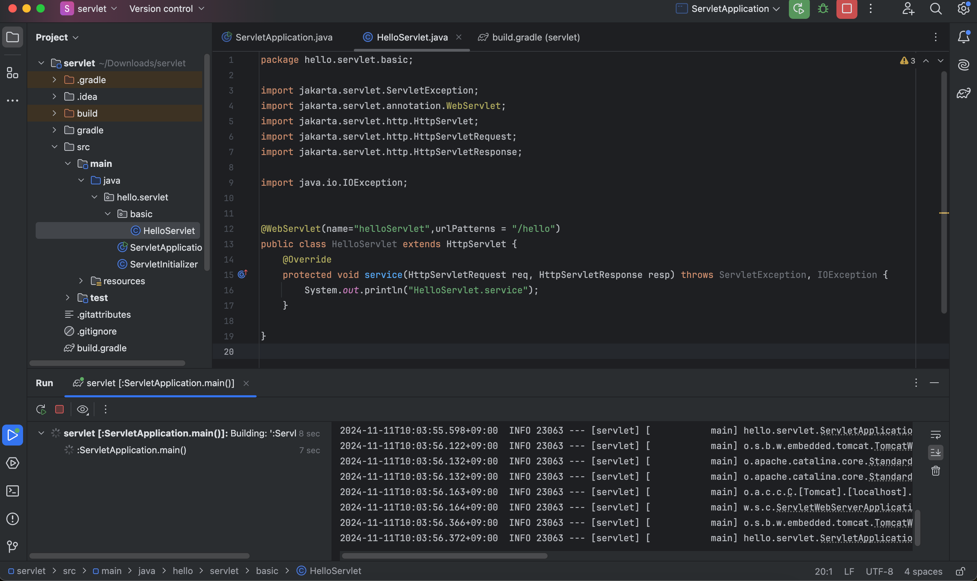Open the Project view selector dropdown

pos(57,37)
